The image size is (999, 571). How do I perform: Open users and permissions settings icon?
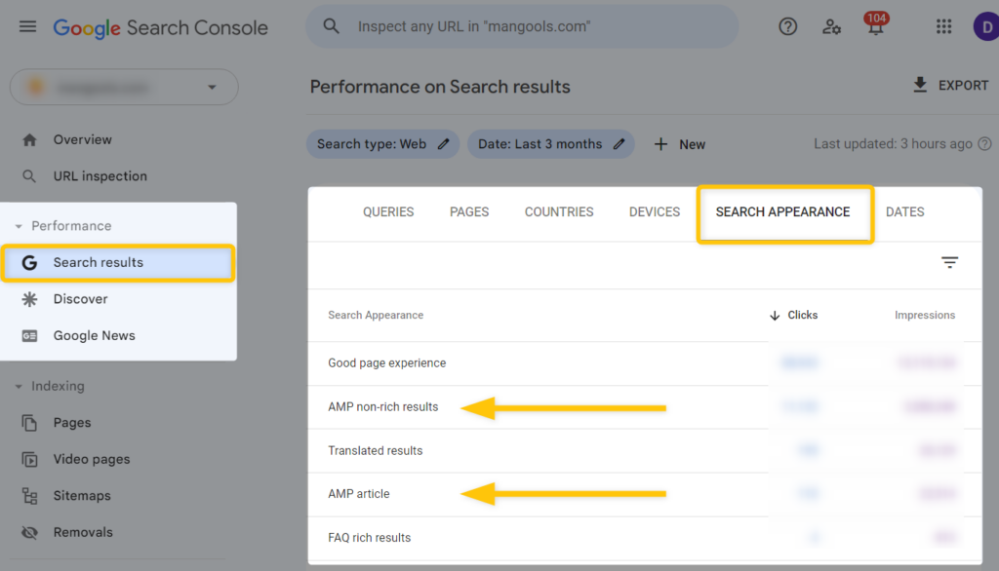pos(831,26)
